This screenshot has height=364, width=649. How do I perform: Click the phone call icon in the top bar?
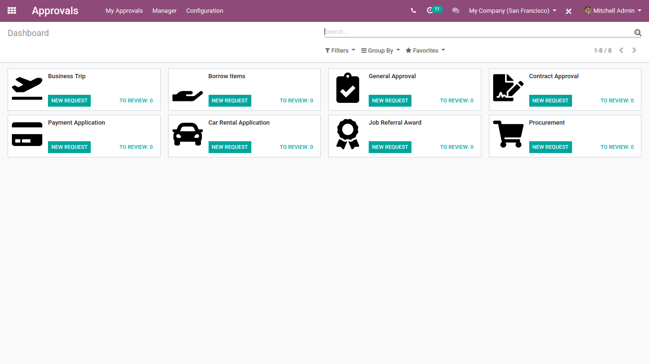pyautogui.click(x=413, y=10)
